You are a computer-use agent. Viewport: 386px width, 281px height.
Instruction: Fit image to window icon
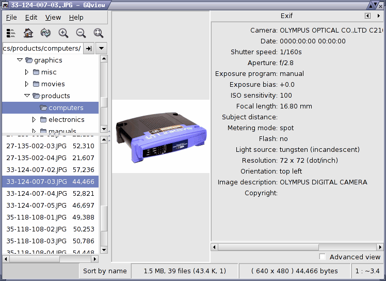99,33
